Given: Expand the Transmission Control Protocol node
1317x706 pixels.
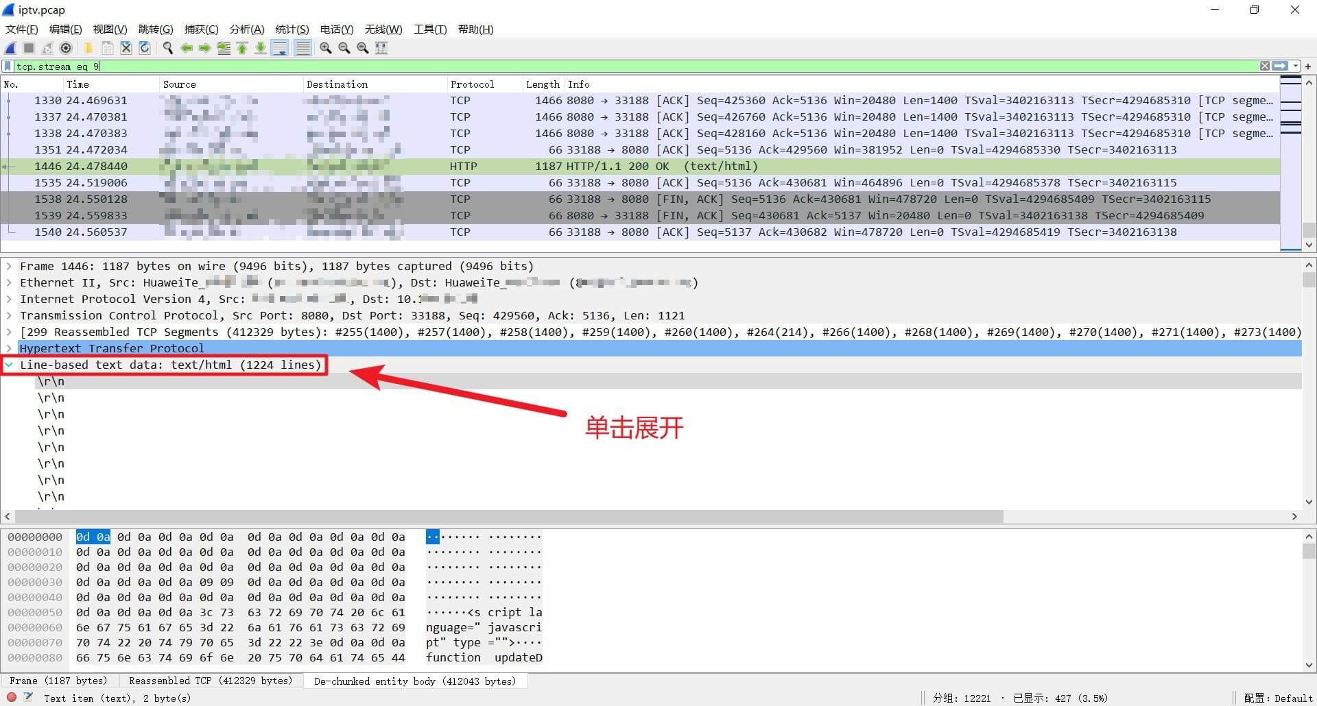Looking at the screenshot, I should pos(9,315).
